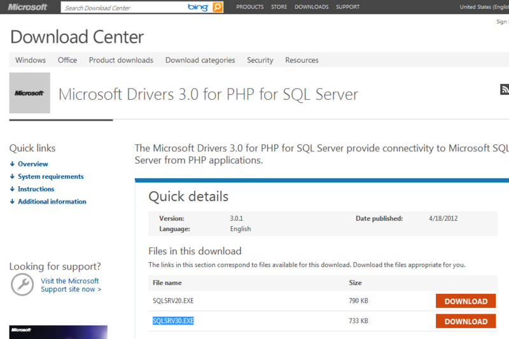This screenshot has width=509, height=339.
Task: Click the Bing logo in search box
Action: pyautogui.click(x=198, y=7)
